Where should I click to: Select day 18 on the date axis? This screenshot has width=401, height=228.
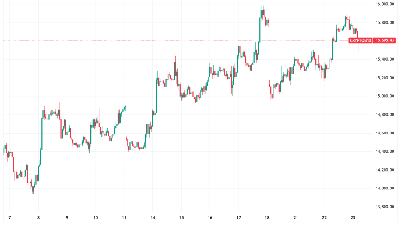[267, 218]
